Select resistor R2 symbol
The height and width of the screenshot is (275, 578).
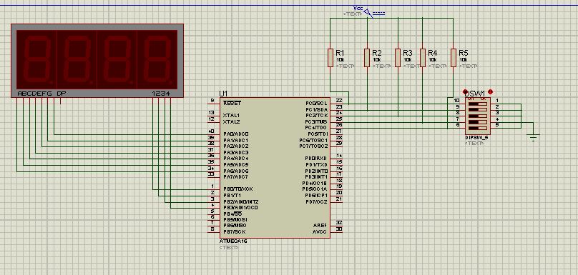point(367,58)
